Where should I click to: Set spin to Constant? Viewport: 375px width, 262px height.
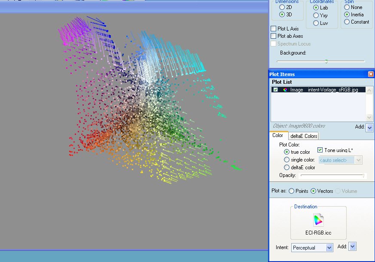point(347,22)
